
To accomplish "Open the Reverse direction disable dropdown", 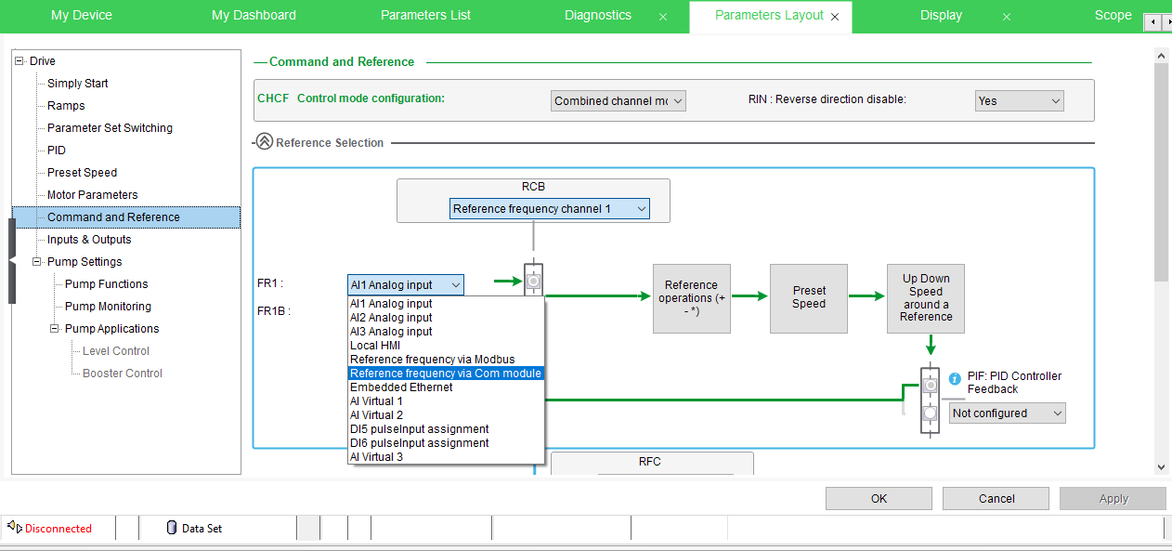I will pos(1019,101).
